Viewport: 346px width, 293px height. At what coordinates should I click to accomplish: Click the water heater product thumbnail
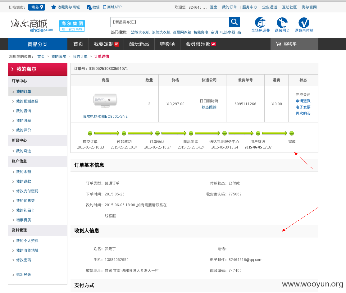[x=105, y=100]
